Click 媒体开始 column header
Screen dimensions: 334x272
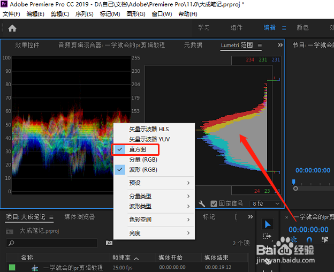point(170,258)
